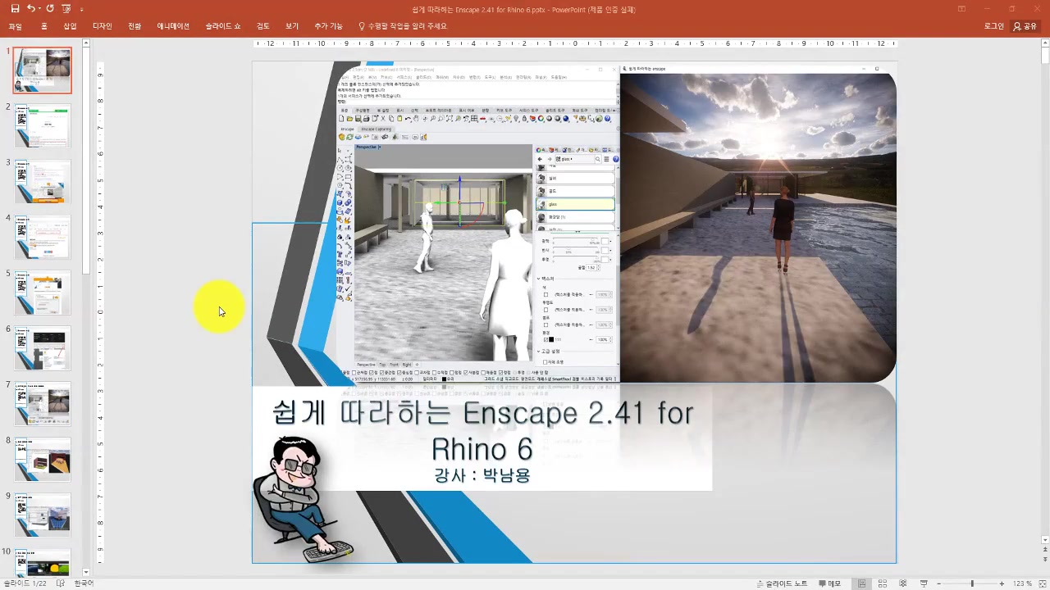
Task: Open the 삽입 ribbon tab
Action: 70,26
